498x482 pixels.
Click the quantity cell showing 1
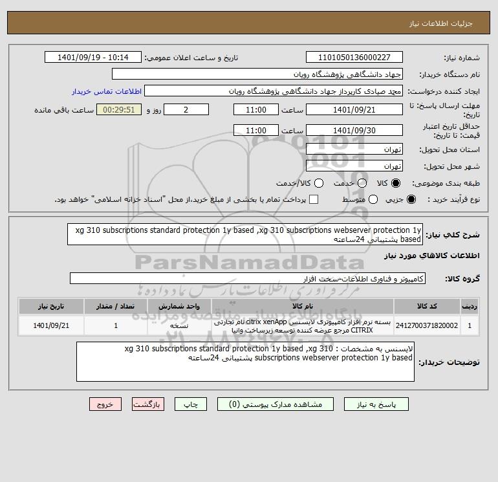pos(116,325)
